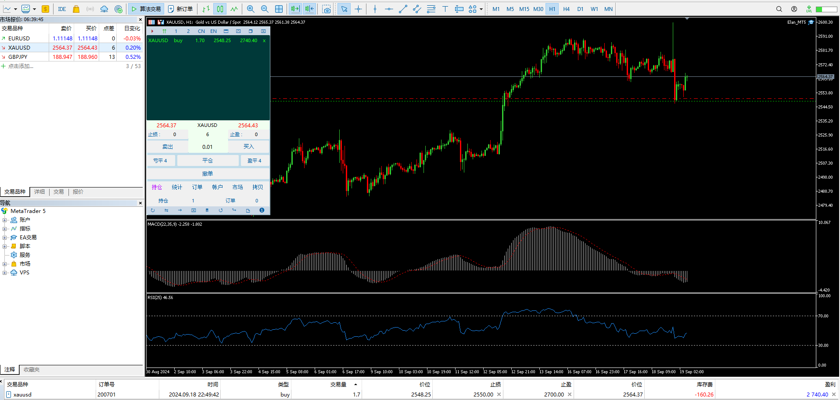Click the 撤单 cancel orders button
The height and width of the screenshot is (400, 840).
pos(208,174)
